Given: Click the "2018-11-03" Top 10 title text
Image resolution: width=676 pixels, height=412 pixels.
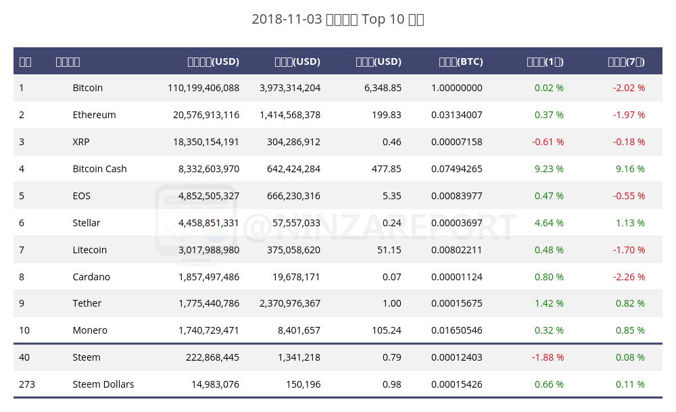Looking at the screenshot, I should [x=338, y=20].
